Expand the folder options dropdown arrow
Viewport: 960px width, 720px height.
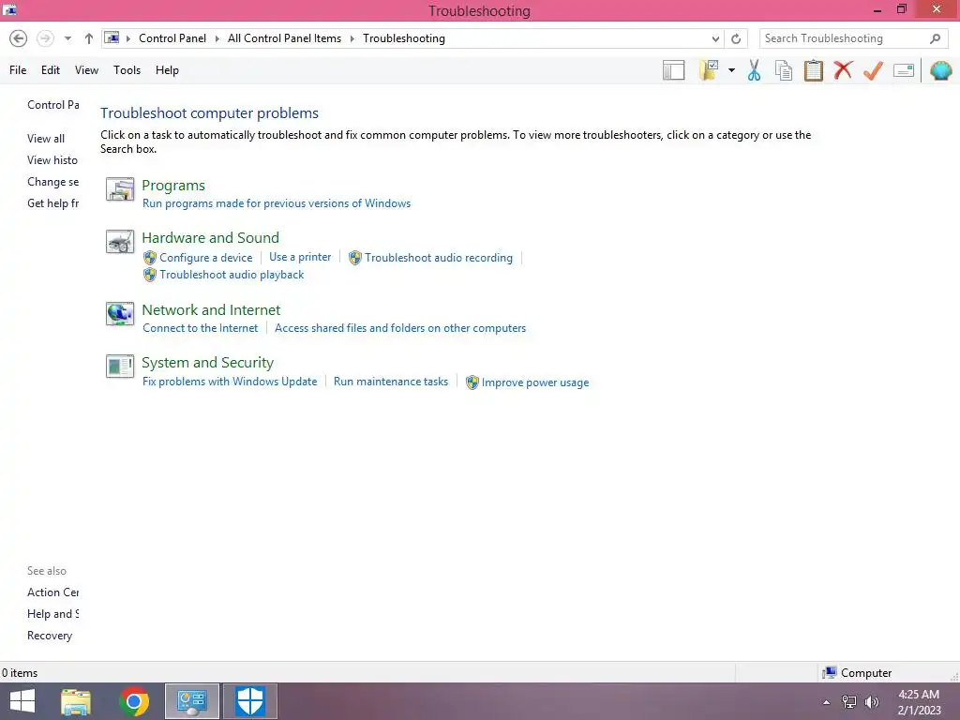(731, 70)
